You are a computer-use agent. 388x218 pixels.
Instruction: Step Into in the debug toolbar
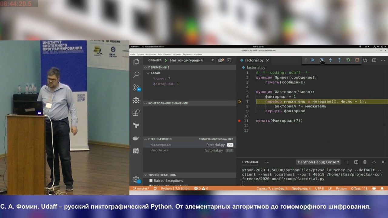click(x=330, y=60)
